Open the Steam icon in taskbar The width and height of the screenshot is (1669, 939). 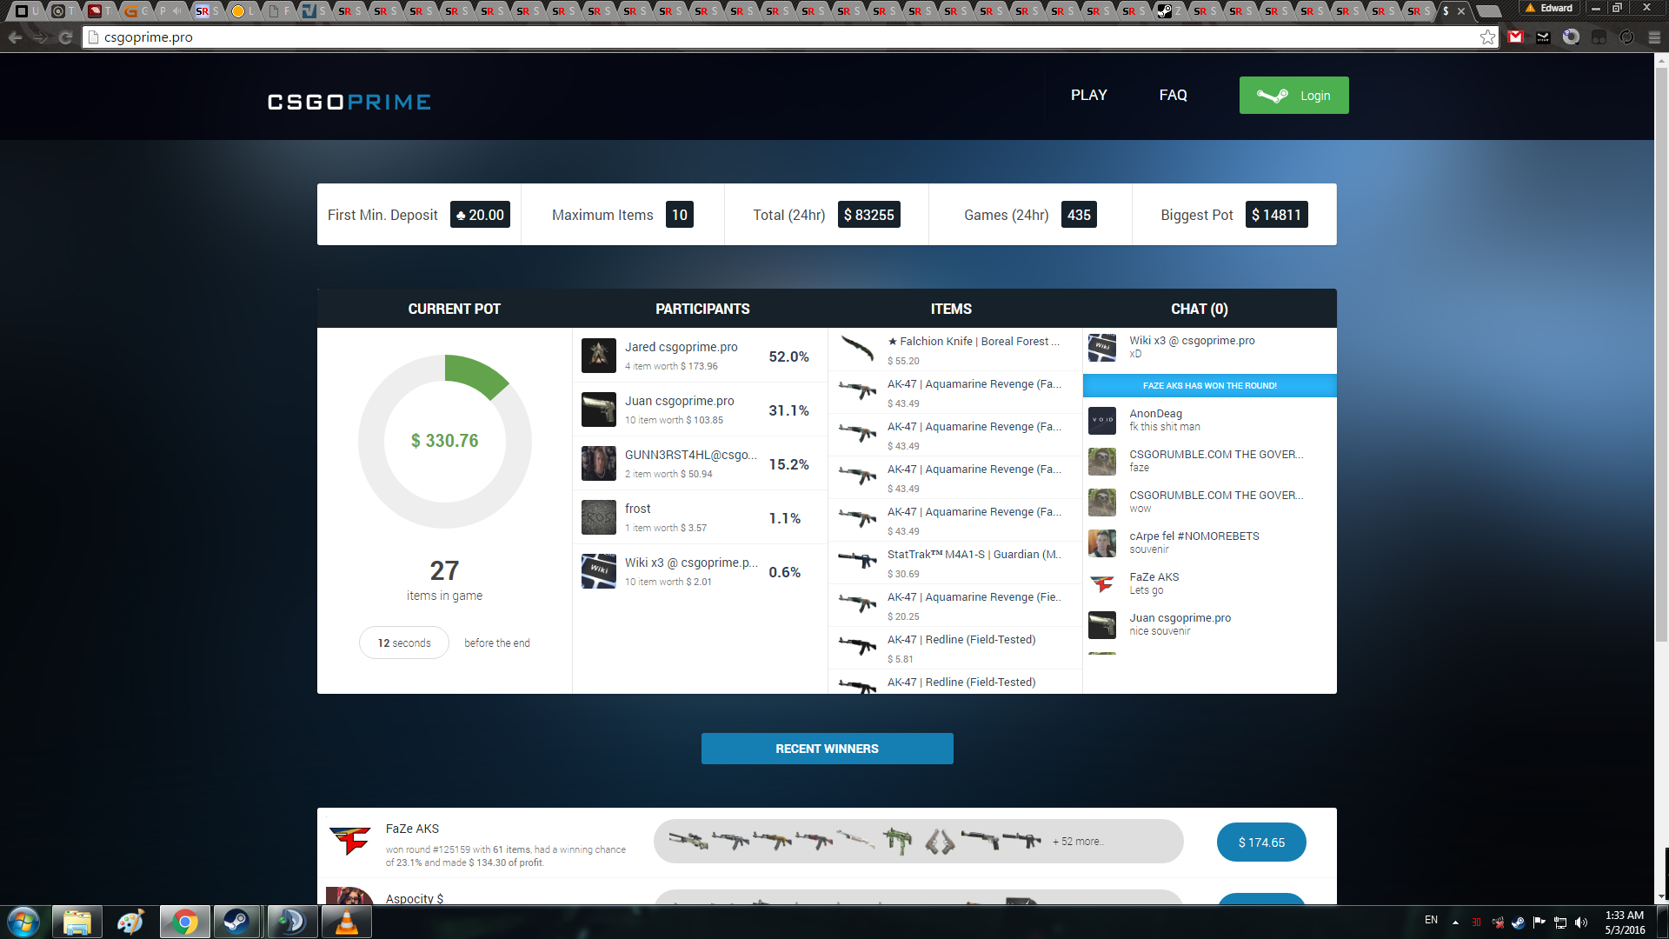coord(236,922)
